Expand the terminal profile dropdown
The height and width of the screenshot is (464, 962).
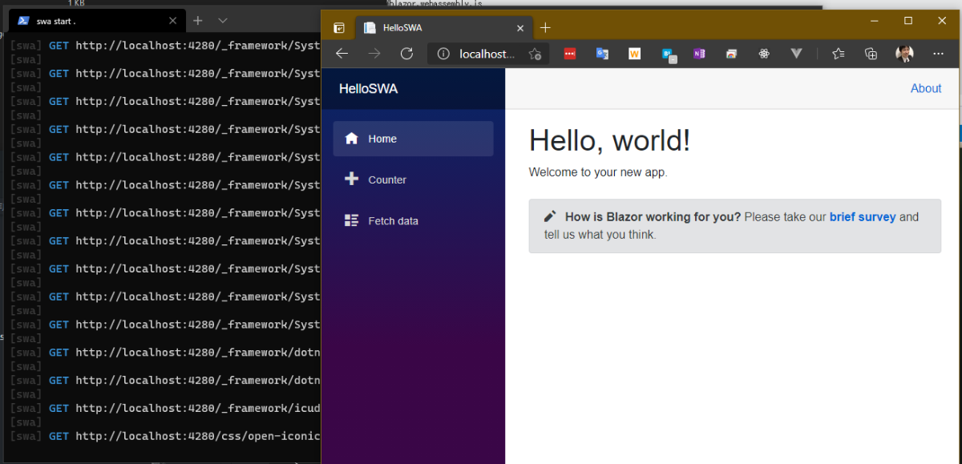(x=223, y=20)
